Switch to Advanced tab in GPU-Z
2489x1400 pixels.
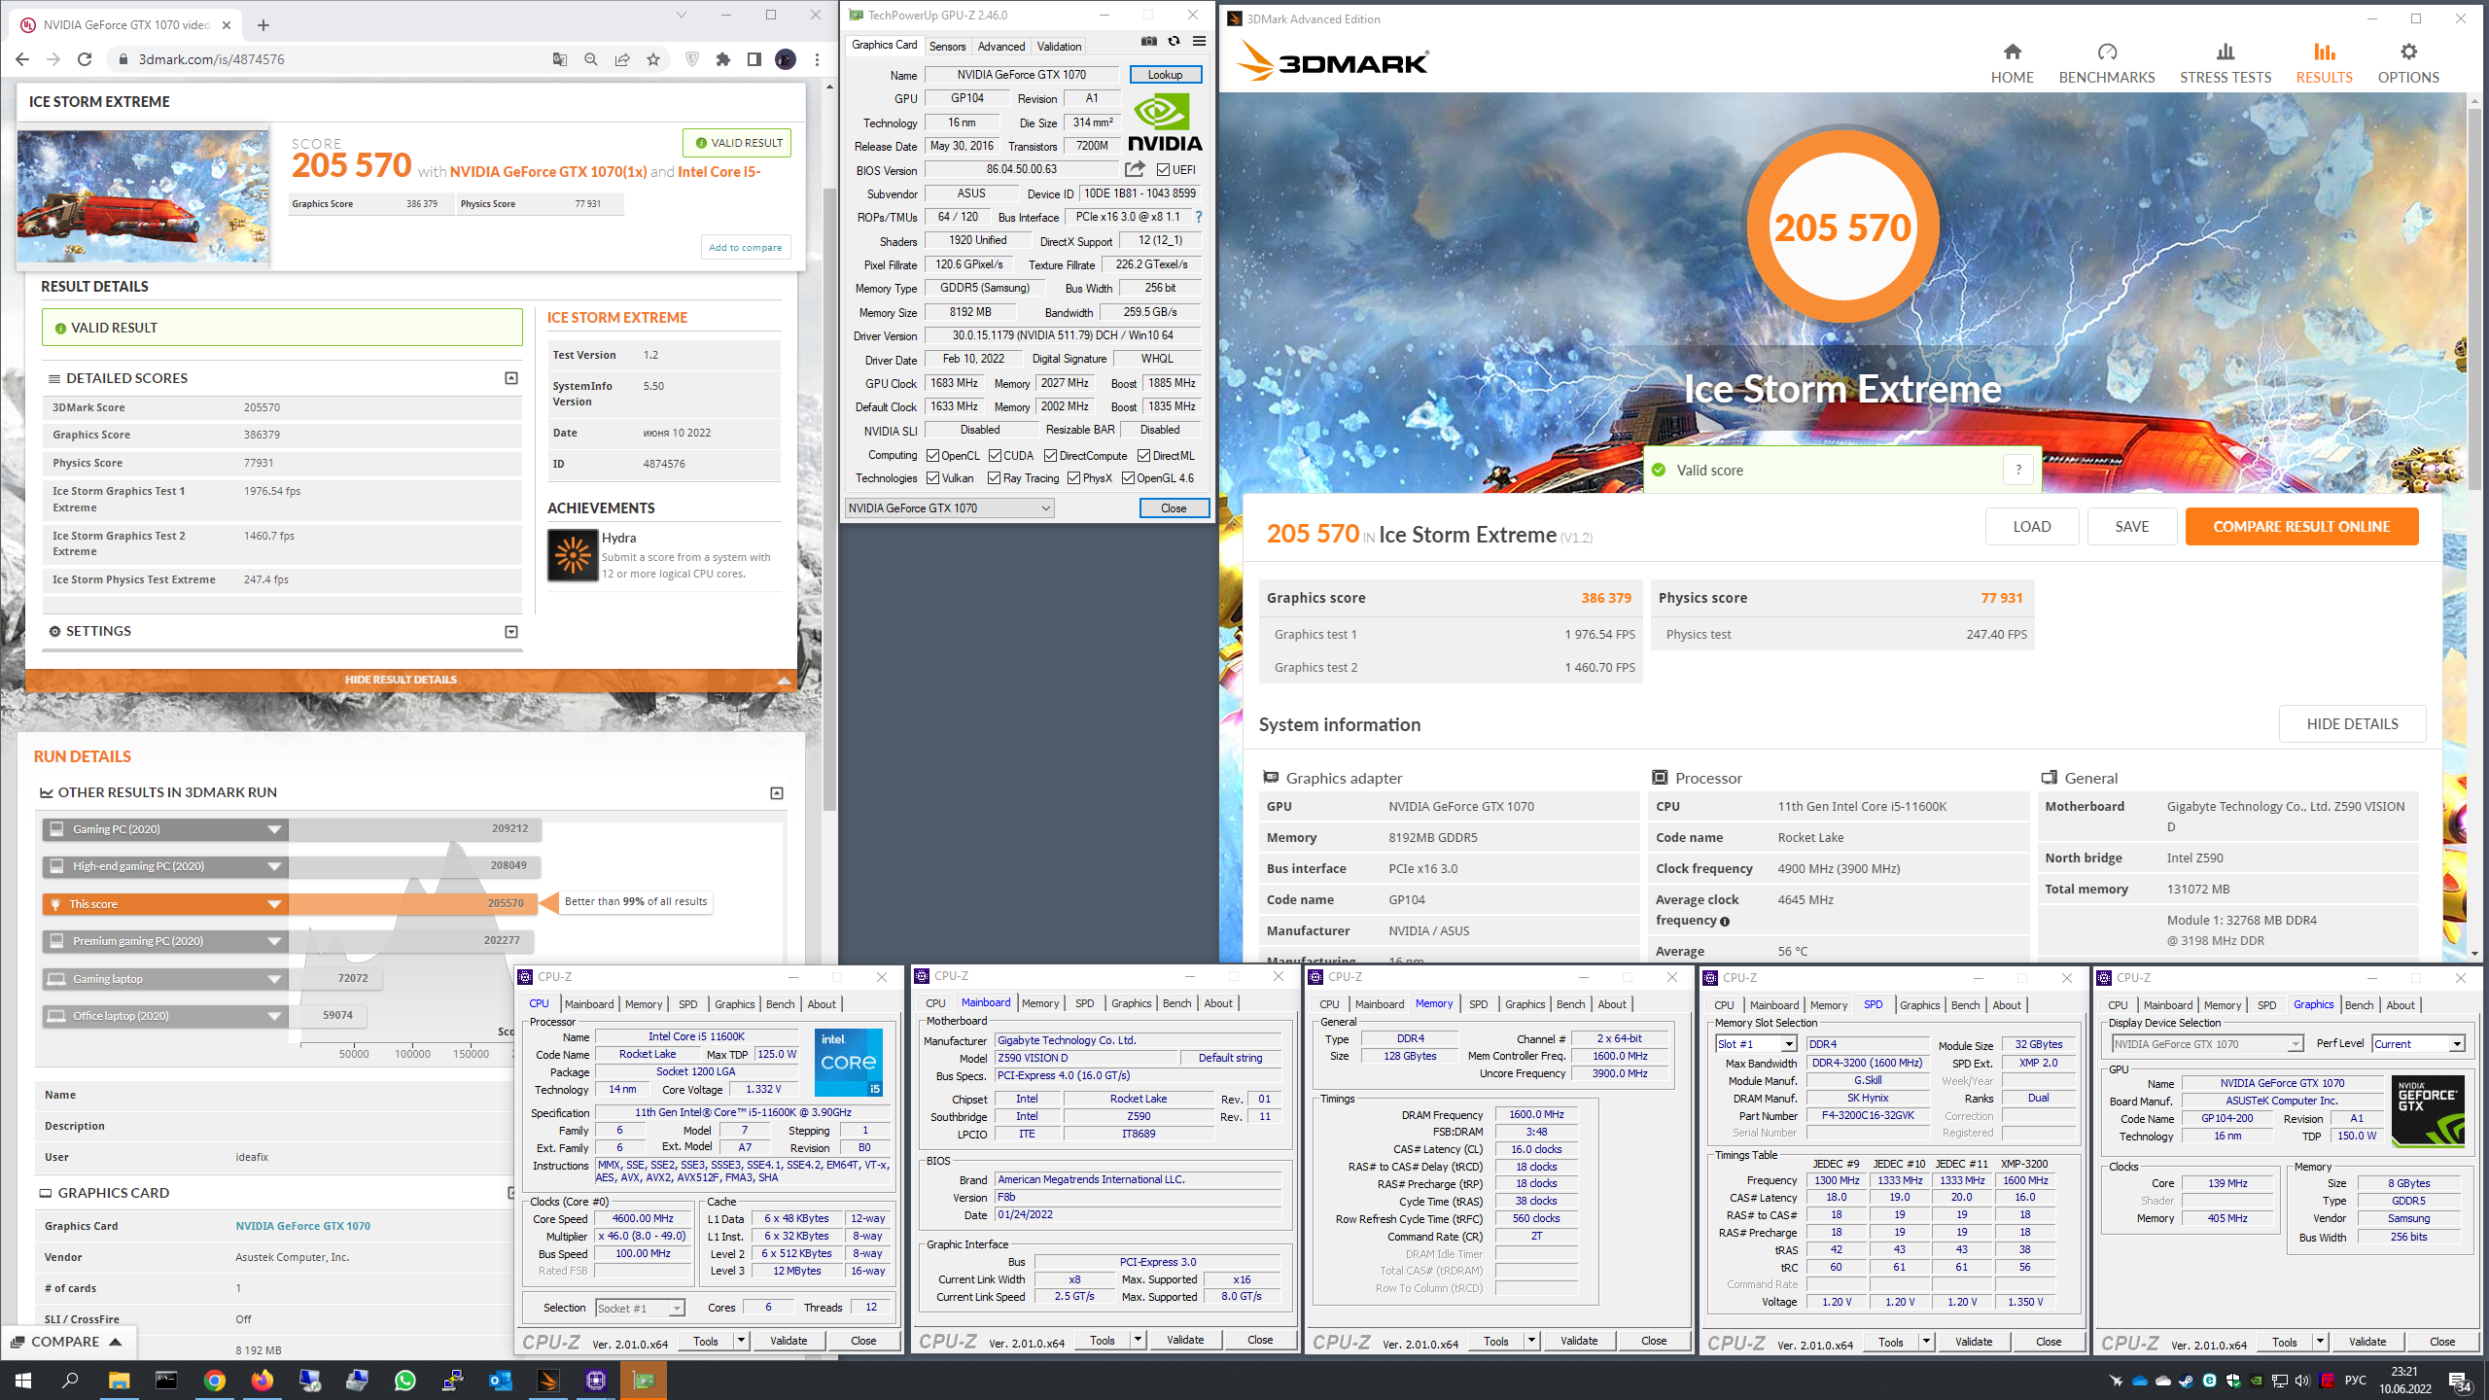[x=1001, y=46]
